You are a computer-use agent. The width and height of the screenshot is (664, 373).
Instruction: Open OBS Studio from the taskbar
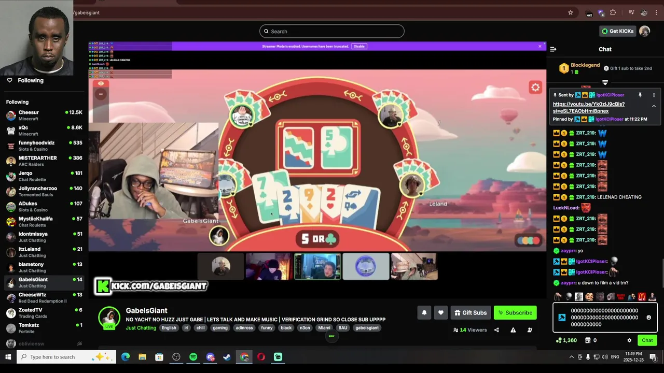(176, 357)
